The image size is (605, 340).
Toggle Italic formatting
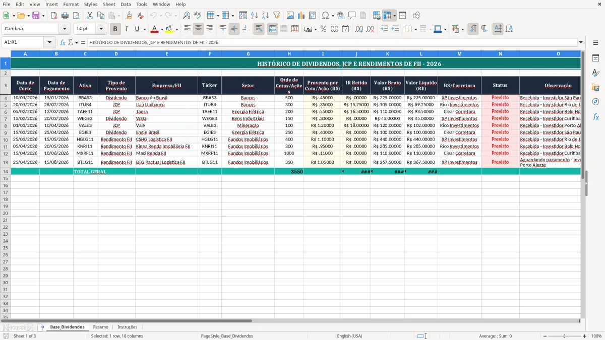coord(127,29)
